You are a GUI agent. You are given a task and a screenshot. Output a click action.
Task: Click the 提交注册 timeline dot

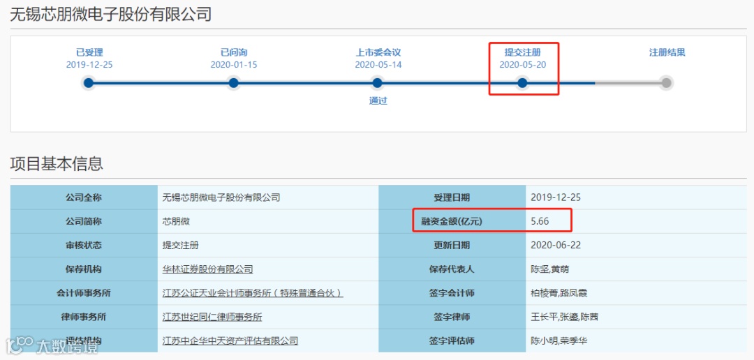523,83
